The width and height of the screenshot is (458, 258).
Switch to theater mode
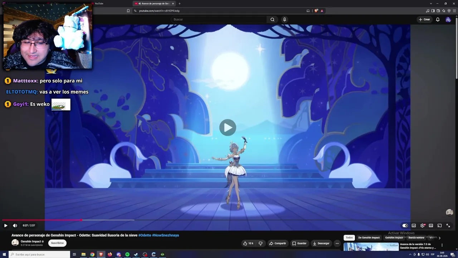[x=431, y=225]
